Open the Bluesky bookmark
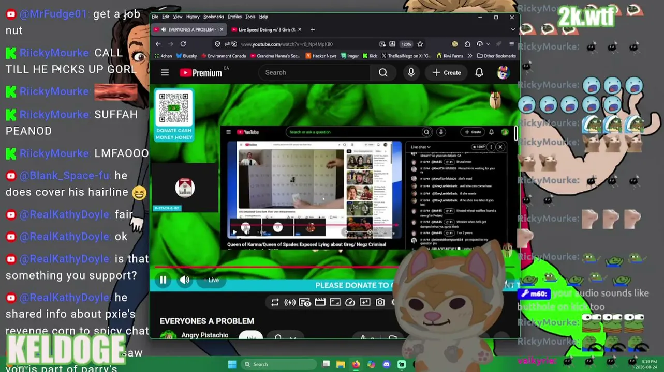Screen dimensions: 664x372 click(x=187, y=56)
